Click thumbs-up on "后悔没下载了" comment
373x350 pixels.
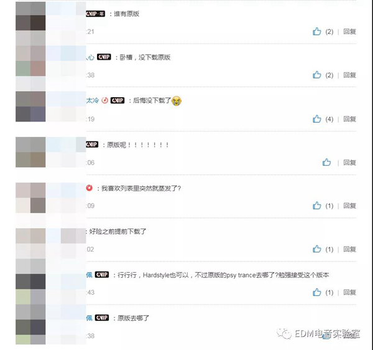click(317, 119)
